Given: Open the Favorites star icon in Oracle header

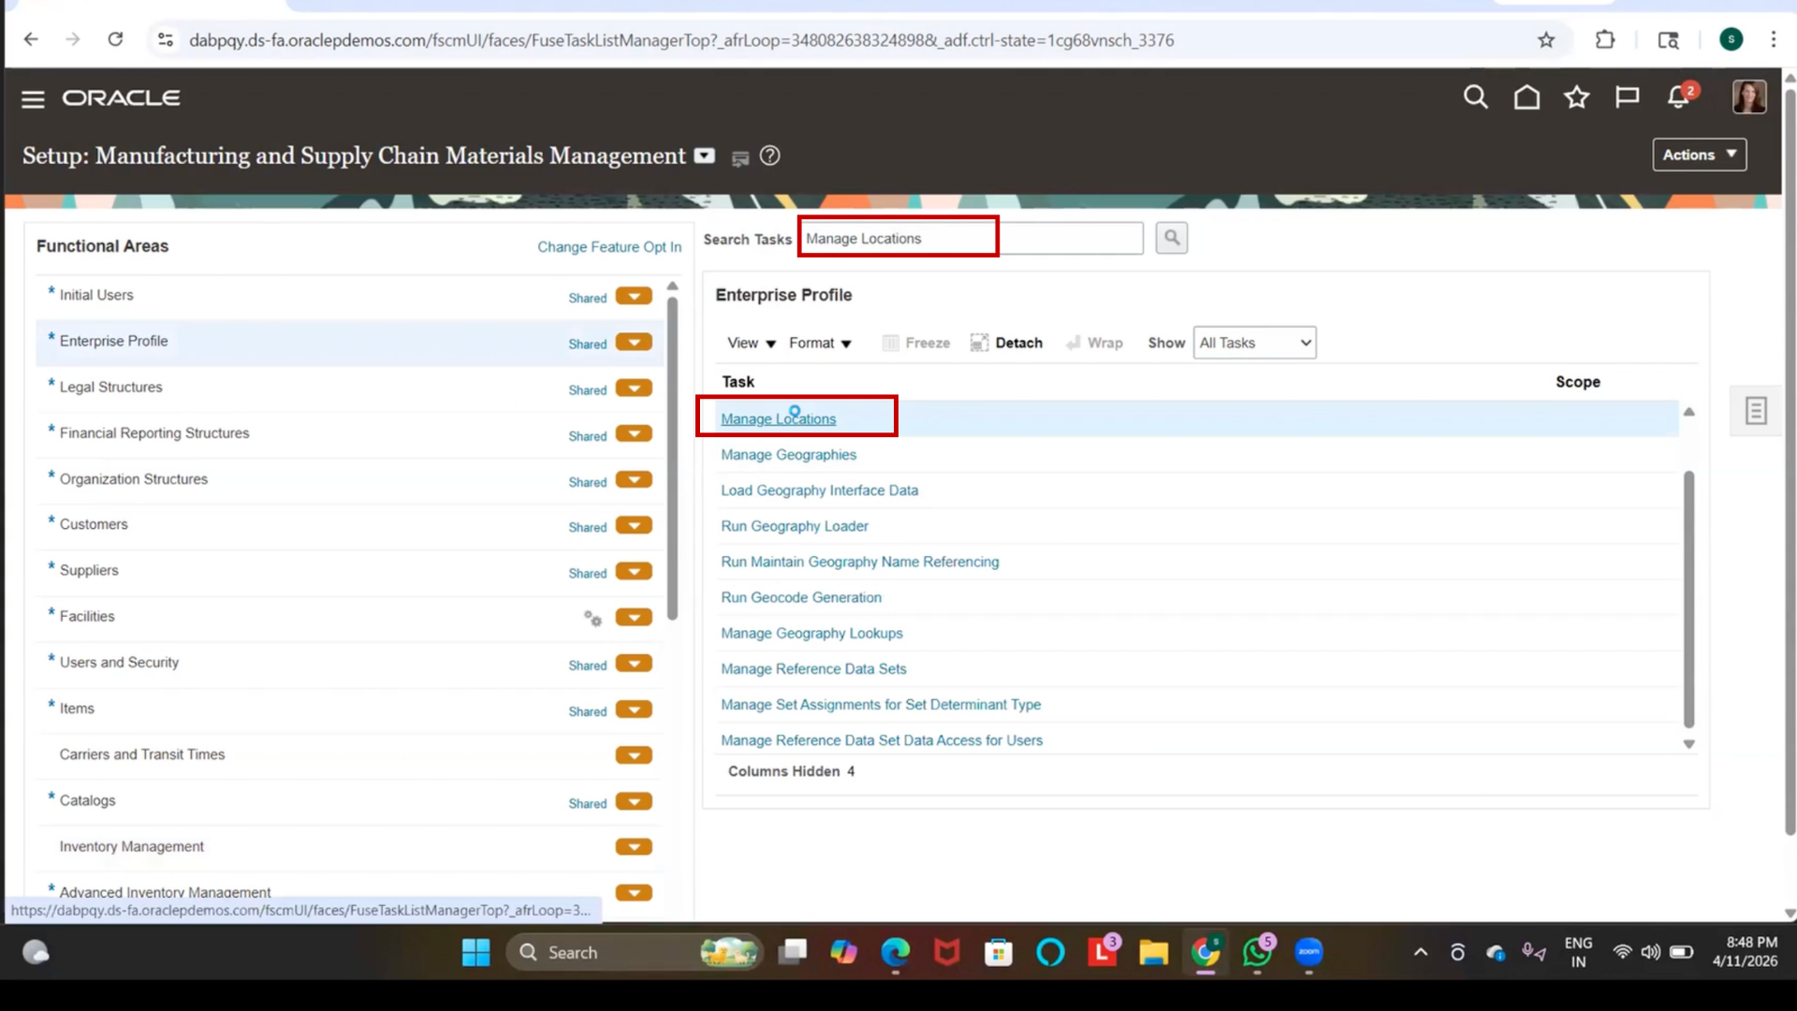Looking at the screenshot, I should (1577, 97).
